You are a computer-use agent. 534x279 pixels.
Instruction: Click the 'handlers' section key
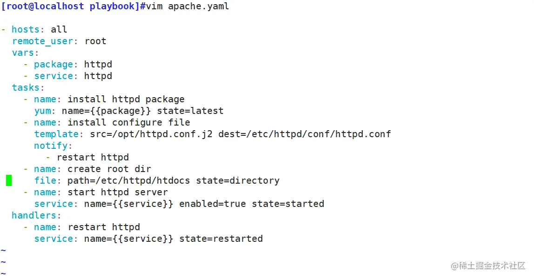pyautogui.click(x=34, y=215)
